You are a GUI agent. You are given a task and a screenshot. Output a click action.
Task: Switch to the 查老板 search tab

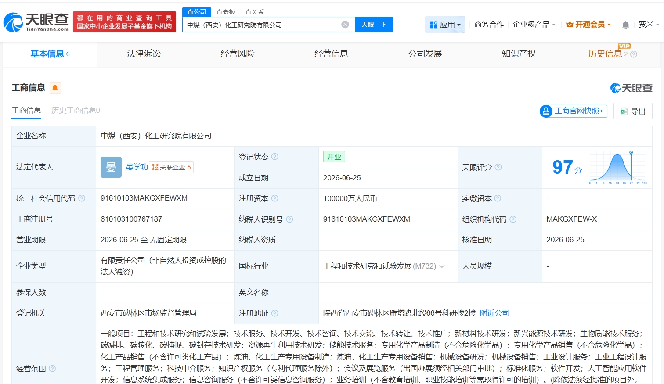(226, 12)
